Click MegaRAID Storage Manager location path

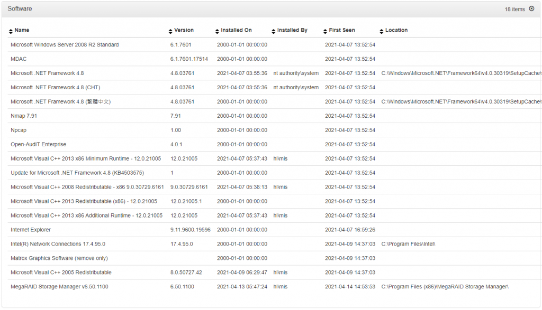pyautogui.click(x=445, y=287)
